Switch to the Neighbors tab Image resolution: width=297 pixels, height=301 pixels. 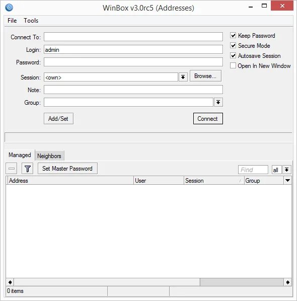click(x=49, y=156)
